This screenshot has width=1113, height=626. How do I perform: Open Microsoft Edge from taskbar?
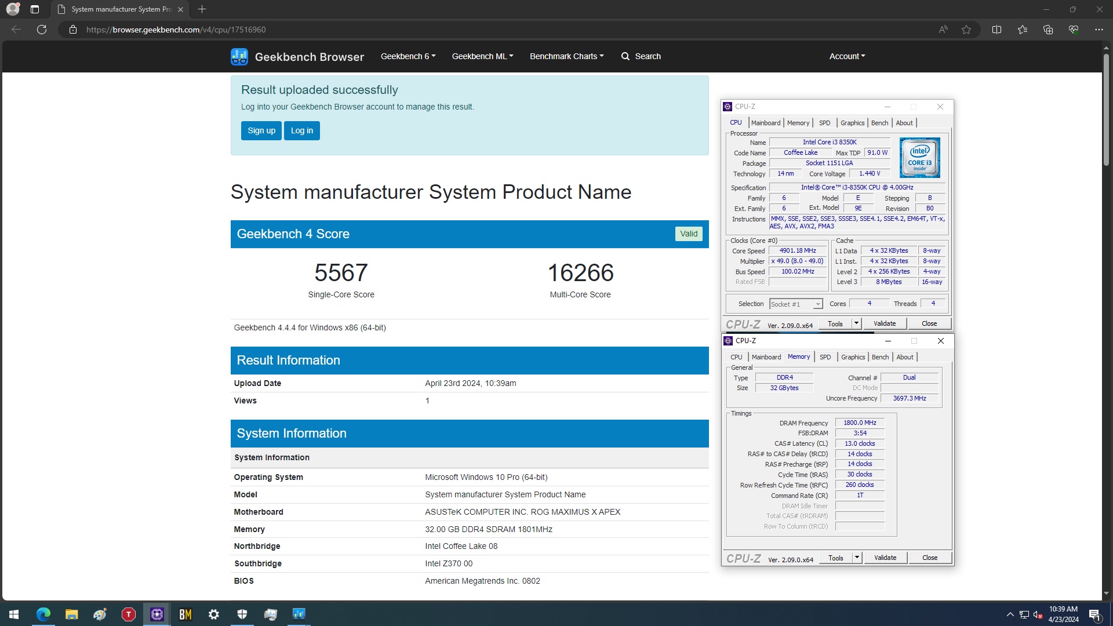pos(43,614)
